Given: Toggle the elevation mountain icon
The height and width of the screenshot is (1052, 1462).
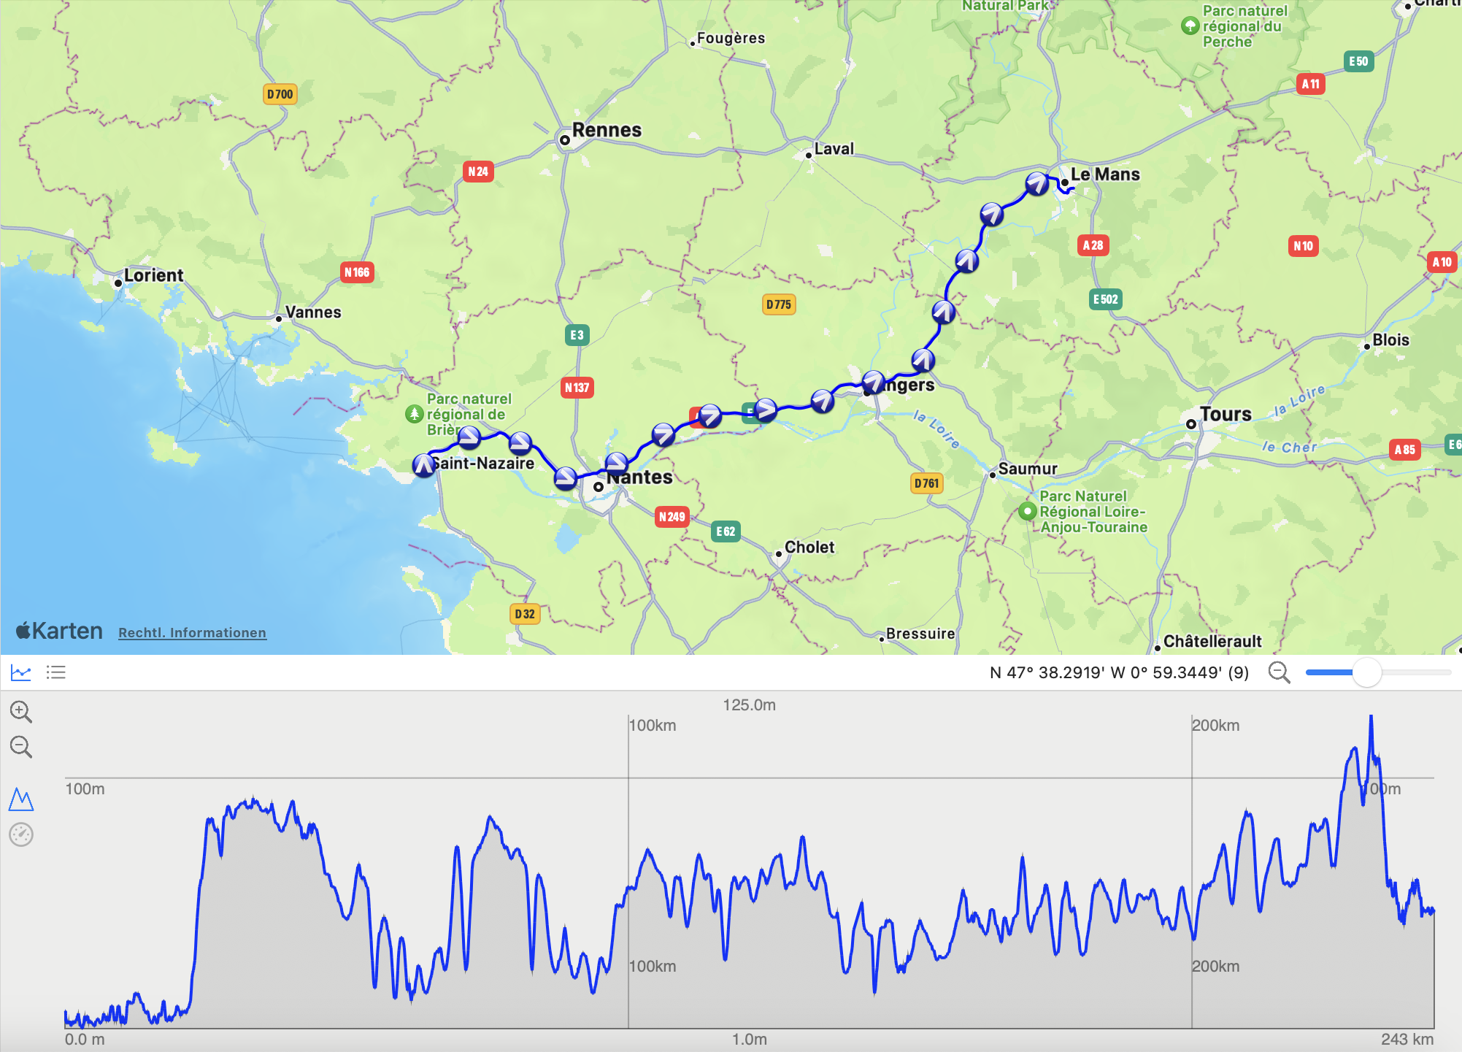Looking at the screenshot, I should point(22,801).
